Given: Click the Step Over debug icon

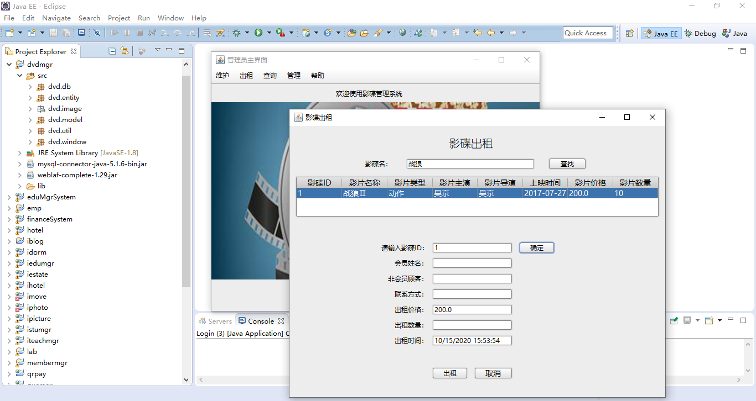Looking at the screenshot, I should [x=178, y=33].
